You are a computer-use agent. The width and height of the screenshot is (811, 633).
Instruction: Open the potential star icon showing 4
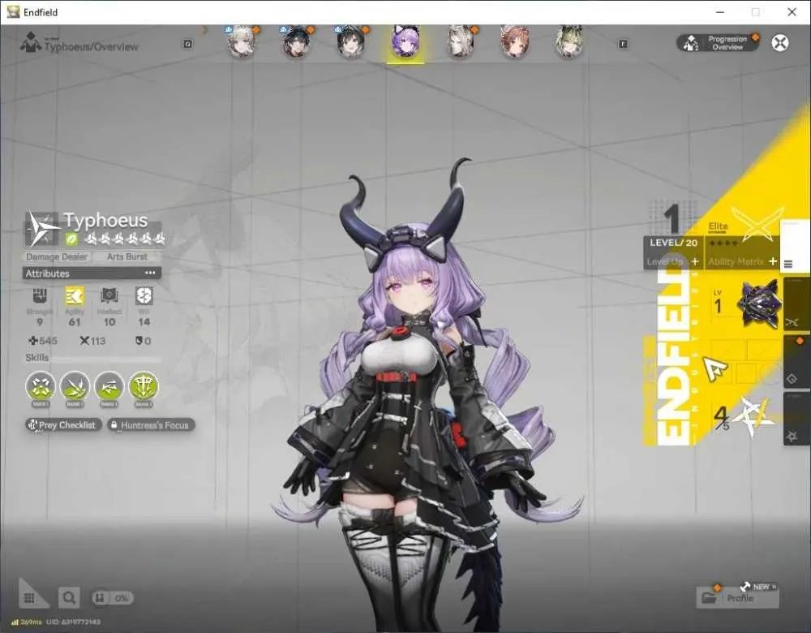[x=755, y=416]
